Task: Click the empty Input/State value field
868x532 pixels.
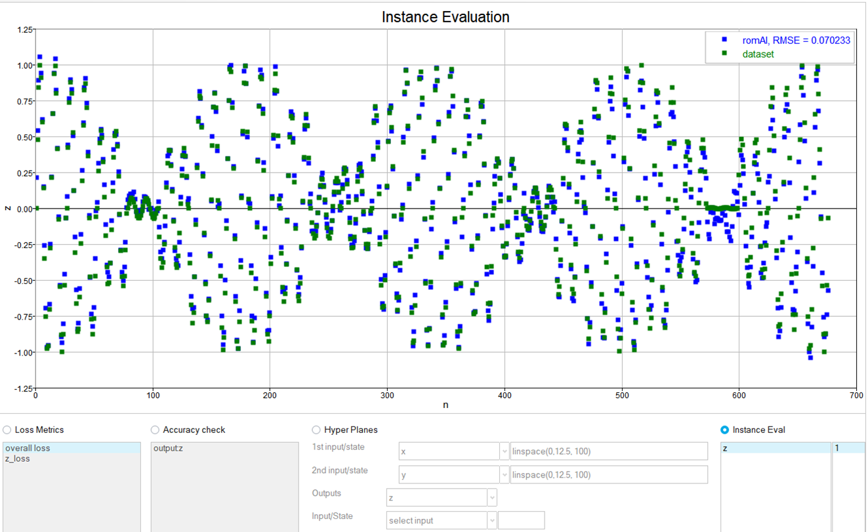Action: click(x=521, y=521)
